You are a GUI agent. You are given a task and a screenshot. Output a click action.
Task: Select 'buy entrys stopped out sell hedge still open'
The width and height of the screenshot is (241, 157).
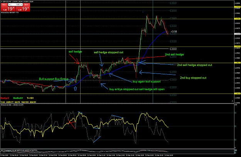tap(137, 89)
